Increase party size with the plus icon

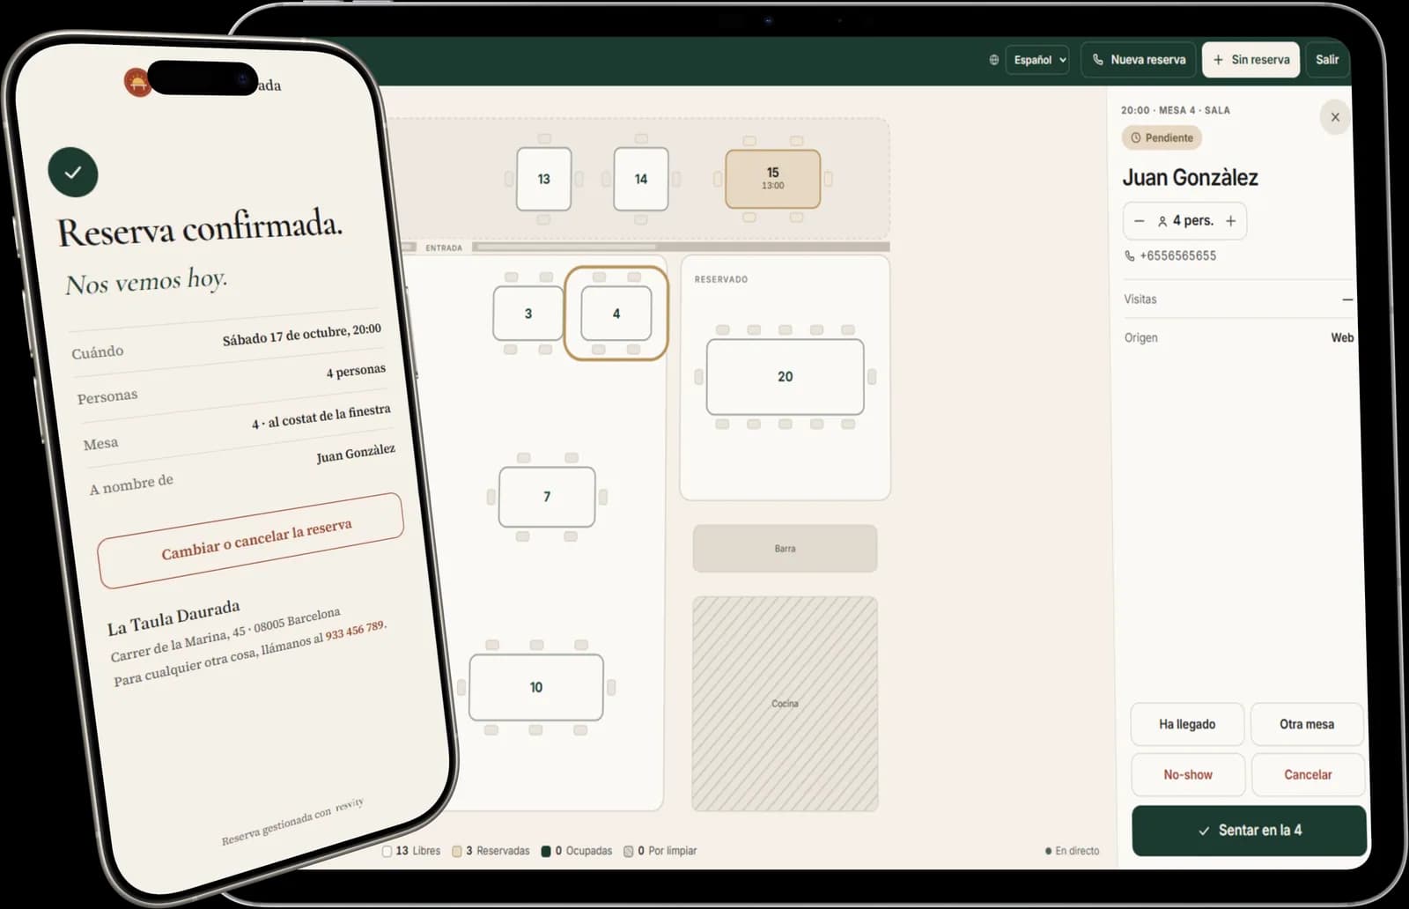[1231, 221]
